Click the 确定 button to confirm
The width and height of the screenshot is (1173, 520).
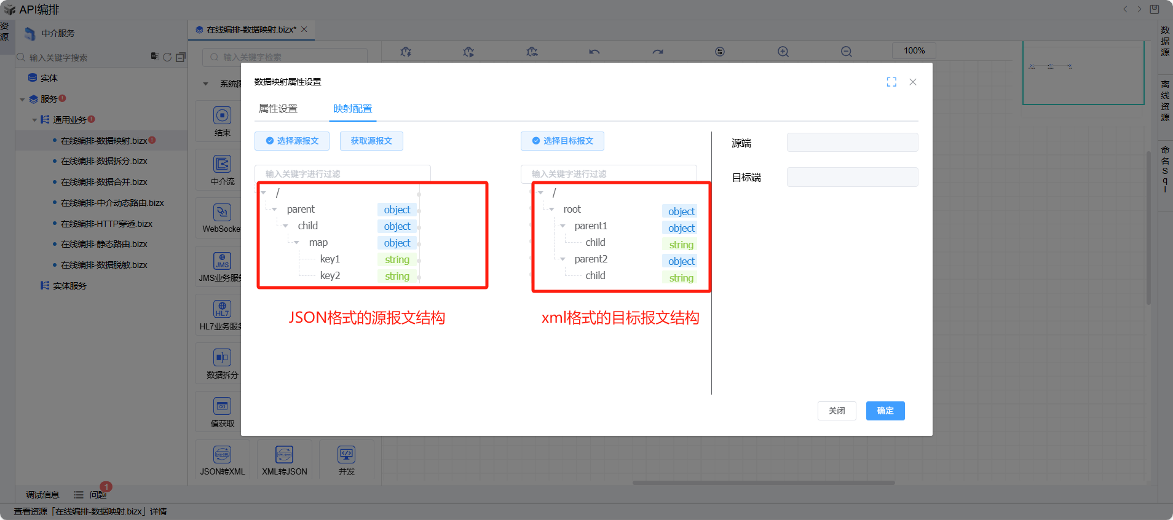tap(885, 411)
